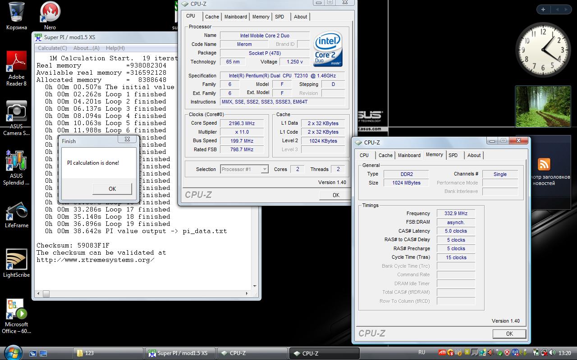The height and width of the screenshot is (360, 577).
Task: Click the analog clock gadget
Action: point(543,49)
